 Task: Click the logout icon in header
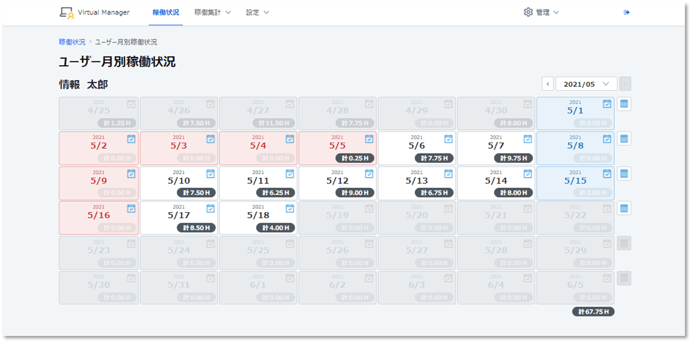point(626,12)
